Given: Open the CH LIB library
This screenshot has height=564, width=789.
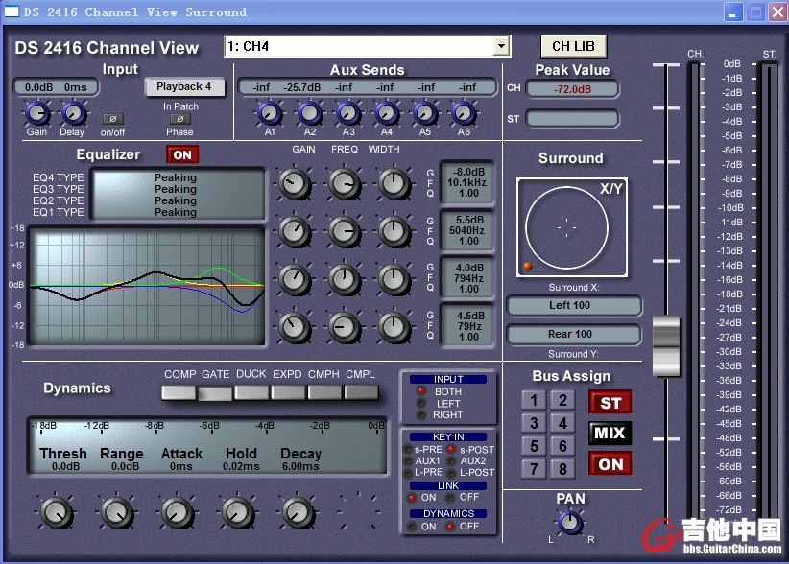Looking at the screenshot, I should tap(573, 46).
